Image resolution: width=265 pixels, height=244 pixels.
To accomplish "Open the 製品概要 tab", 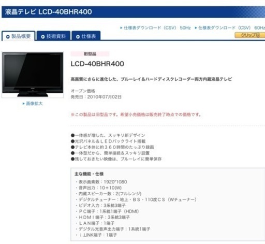I will click(x=18, y=36).
